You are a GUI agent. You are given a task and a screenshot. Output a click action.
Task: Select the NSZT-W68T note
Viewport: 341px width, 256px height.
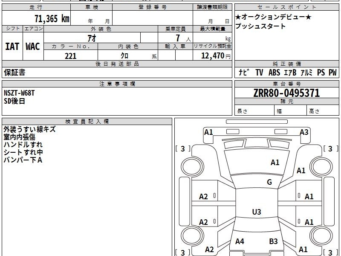(x=19, y=93)
